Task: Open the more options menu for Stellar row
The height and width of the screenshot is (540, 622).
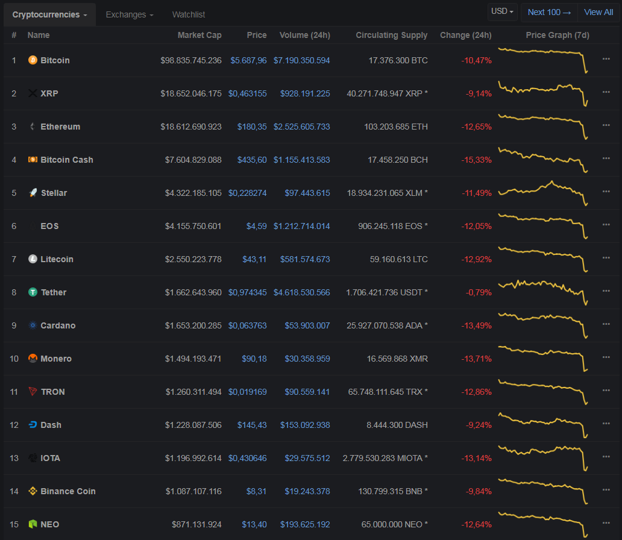Action: [606, 191]
